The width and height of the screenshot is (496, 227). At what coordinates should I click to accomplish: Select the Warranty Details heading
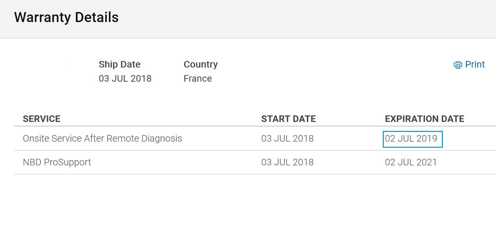coord(66,17)
